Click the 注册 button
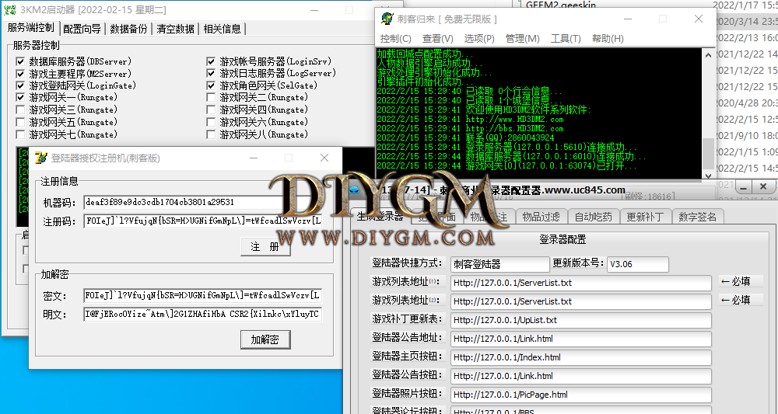This screenshot has width=778, height=414. [x=265, y=247]
